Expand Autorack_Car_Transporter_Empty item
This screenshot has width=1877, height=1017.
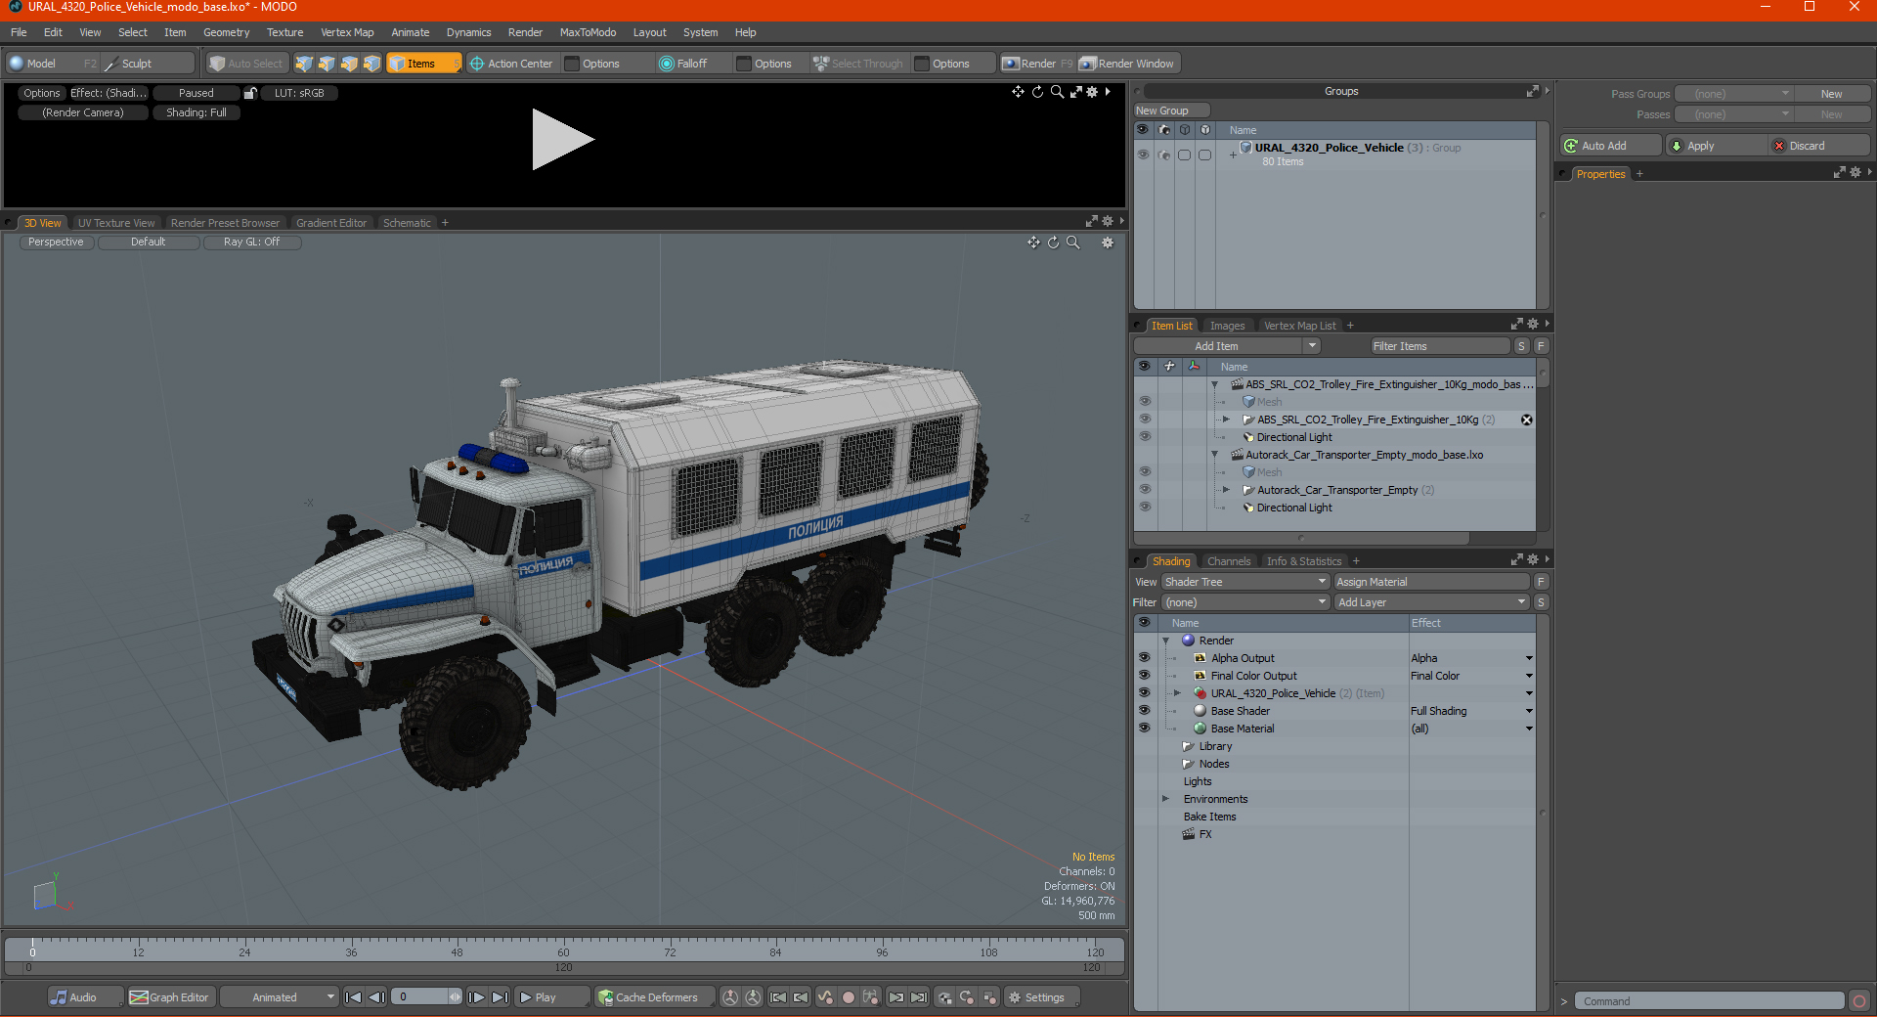[1226, 490]
